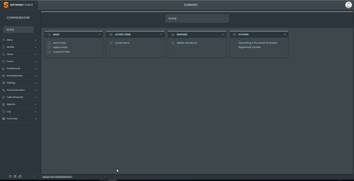Collapse the RSMobile panel
This screenshot has width=354, height=181.
point(223,35)
